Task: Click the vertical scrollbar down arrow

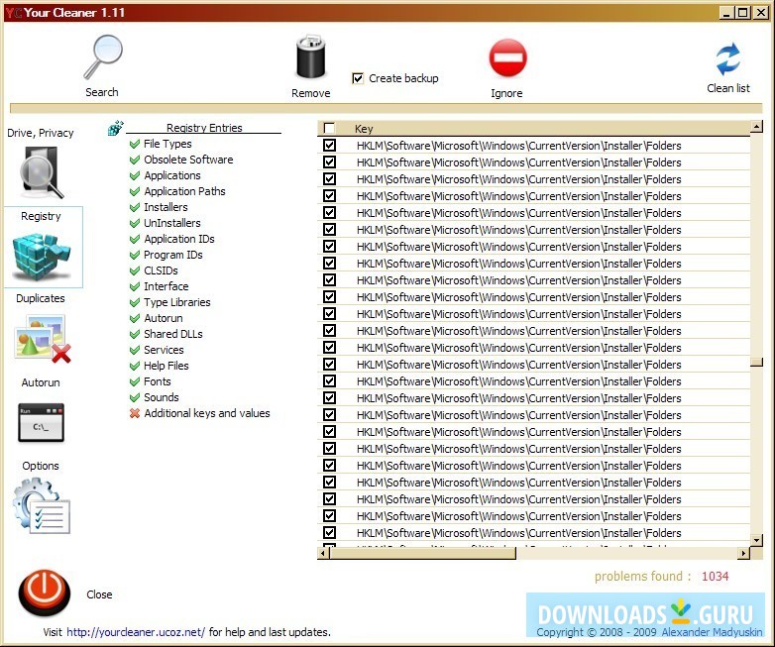Action: [x=756, y=540]
